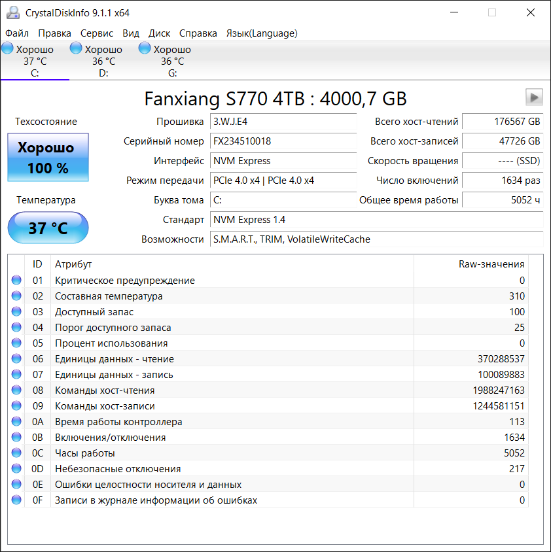Click the transfer mode field PCIe 4.0 x4
The image size is (551, 552).
click(283, 181)
